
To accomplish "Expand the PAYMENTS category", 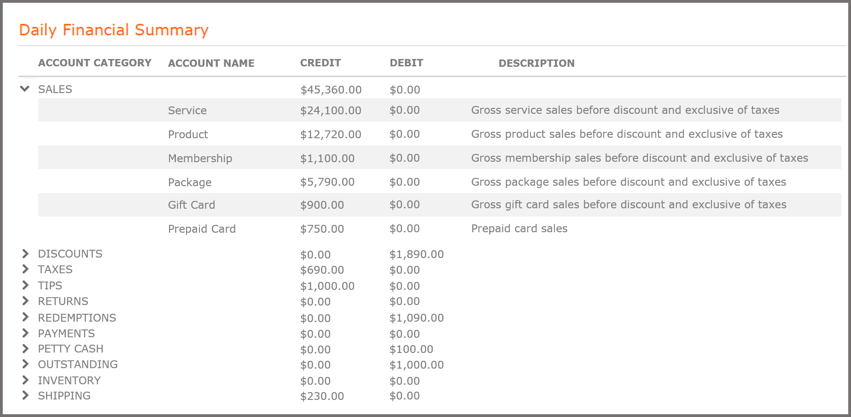I will [x=25, y=333].
